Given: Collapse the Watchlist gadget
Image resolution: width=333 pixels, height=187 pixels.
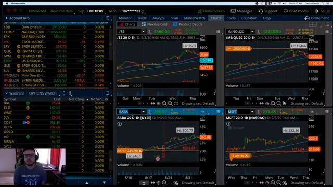Looking at the screenshot, I should coord(7,94).
